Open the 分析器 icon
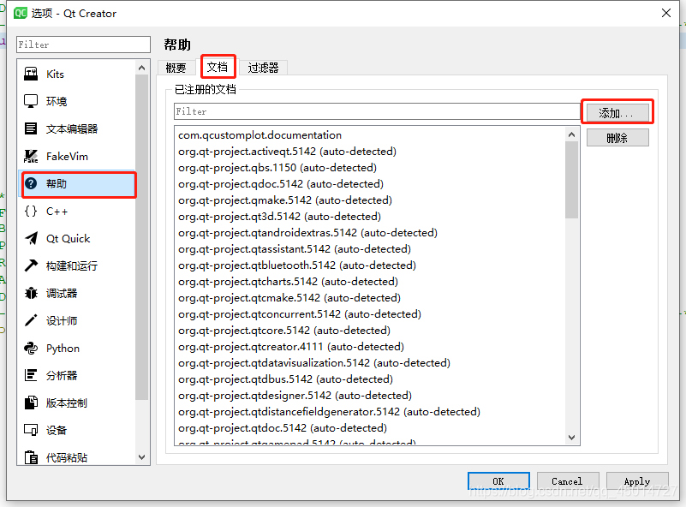 click(31, 375)
